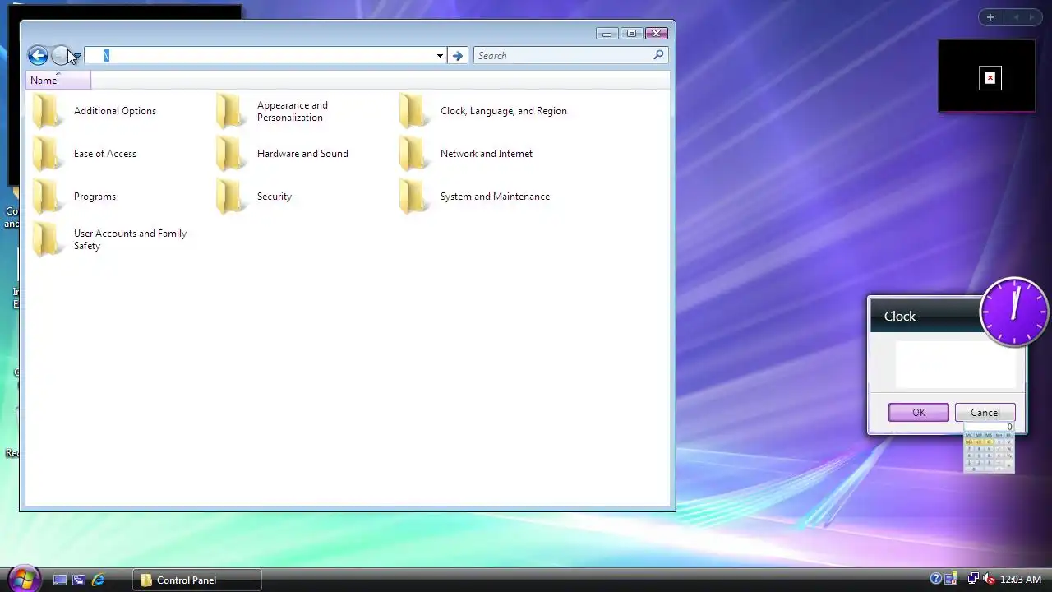Click the broken image slideshow gadget

coord(987,76)
